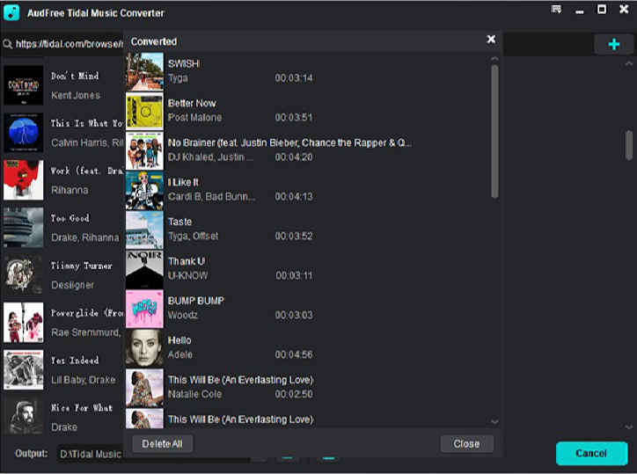This screenshot has width=637, height=474.
Task: Click the search magnifier icon
Action: pyautogui.click(x=7, y=43)
